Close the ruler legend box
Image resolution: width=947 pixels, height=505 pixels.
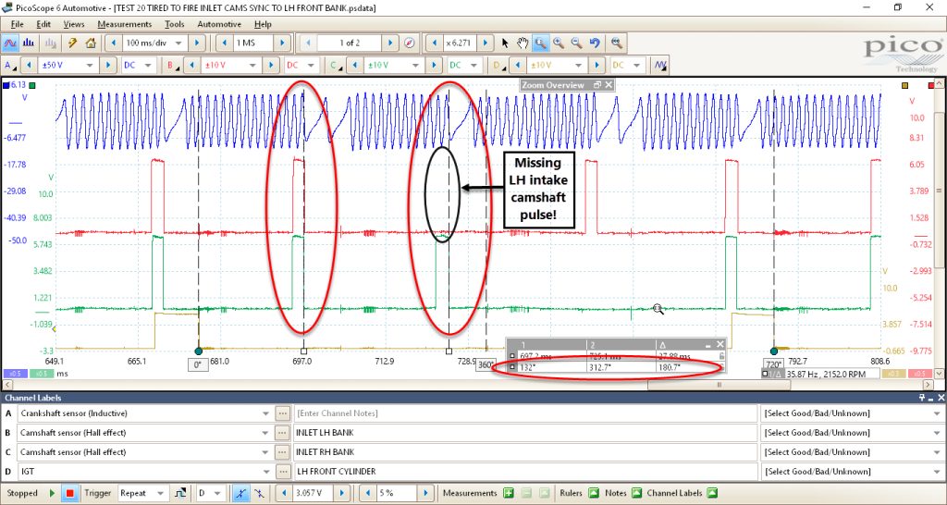(x=719, y=344)
